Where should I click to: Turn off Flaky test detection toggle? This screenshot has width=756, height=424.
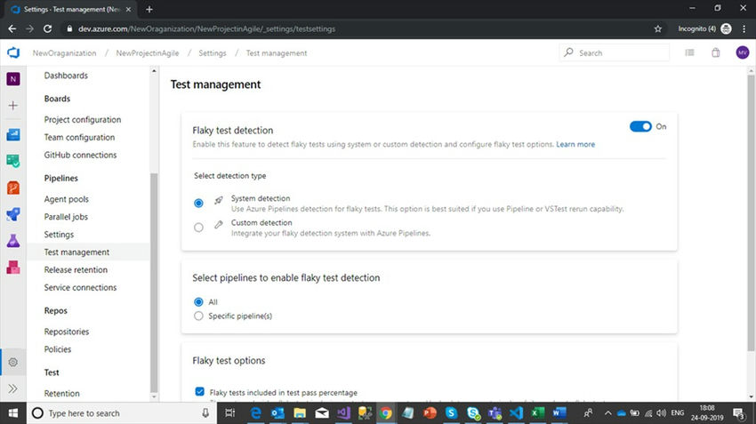pyautogui.click(x=640, y=126)
